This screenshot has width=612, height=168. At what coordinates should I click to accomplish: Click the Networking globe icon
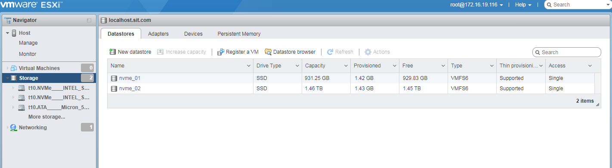13,128
